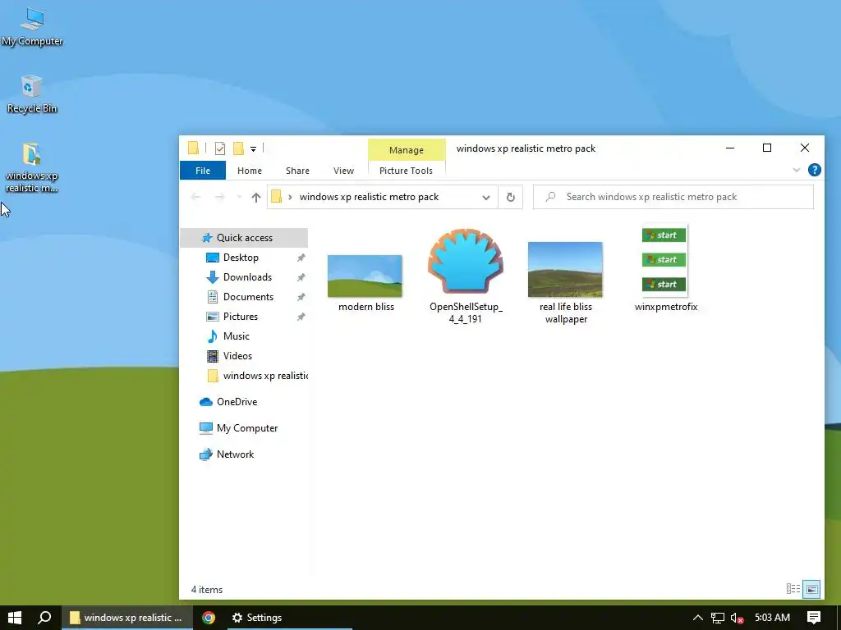Go up one folder level

[256, 197]
